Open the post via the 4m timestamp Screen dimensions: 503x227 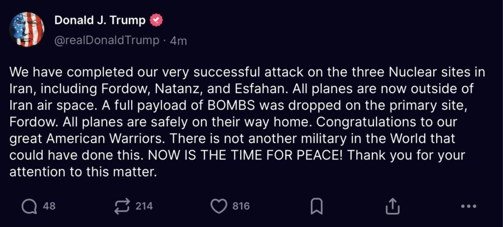178,41
